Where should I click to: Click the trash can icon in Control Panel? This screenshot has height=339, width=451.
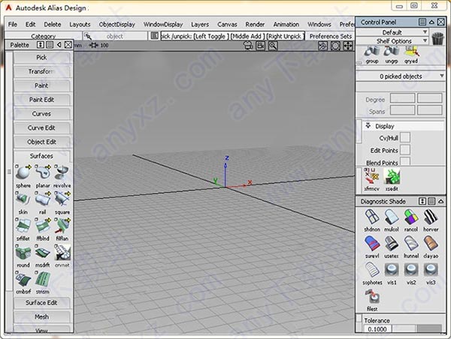tap(437, 38)
